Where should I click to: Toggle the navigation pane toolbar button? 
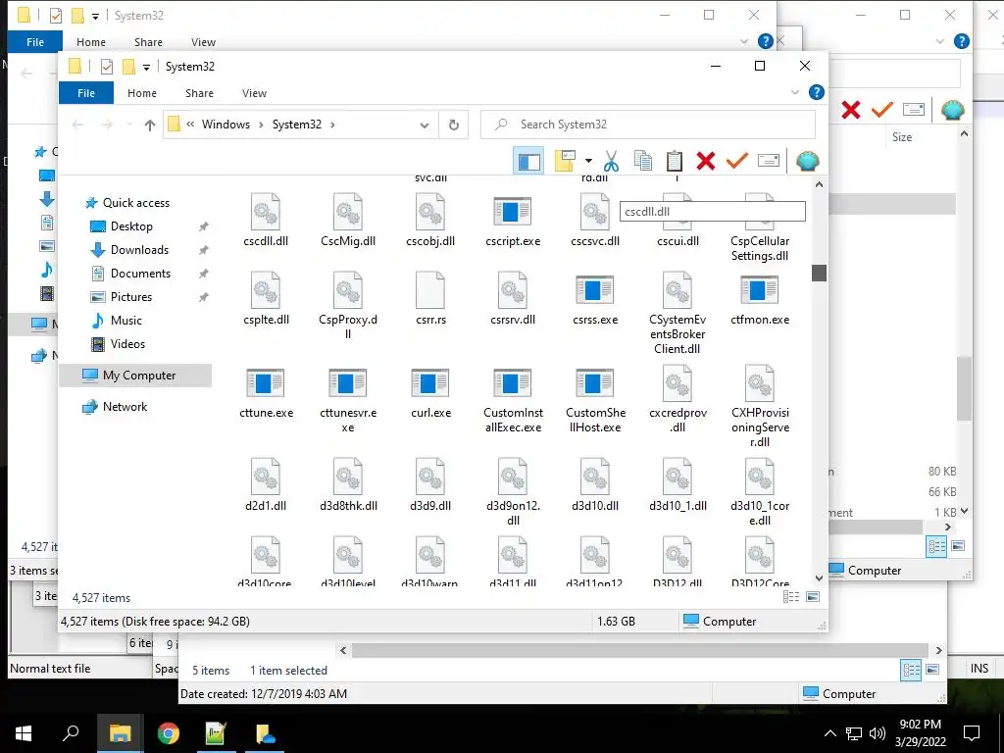click(528, 162)
